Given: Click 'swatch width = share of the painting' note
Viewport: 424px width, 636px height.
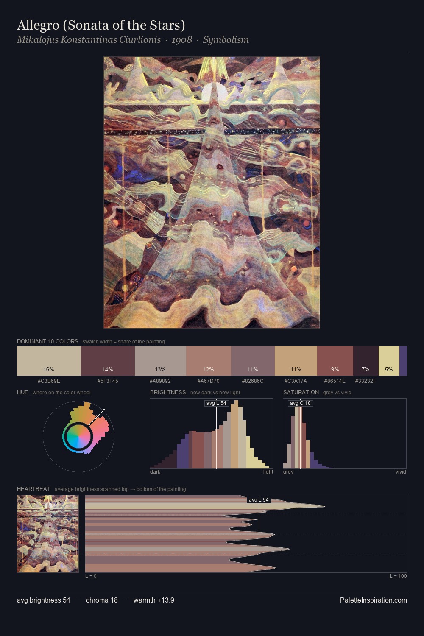Looking at the screenshot, I should click(124, 342).
